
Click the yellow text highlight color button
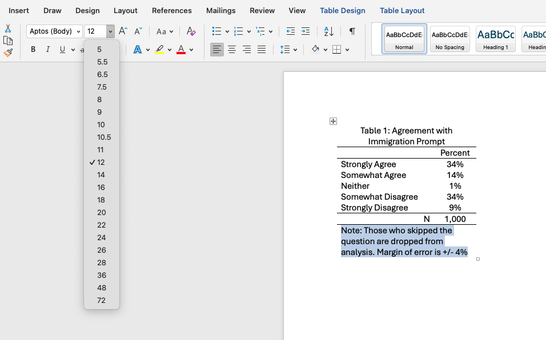(159, 50)
